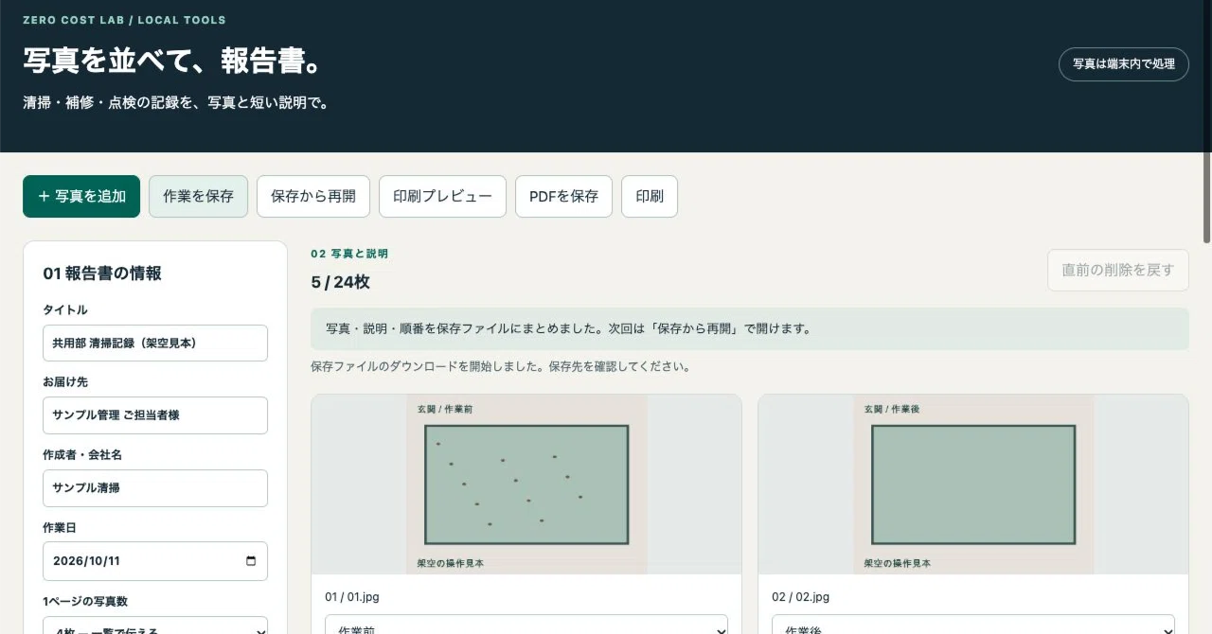The image size is (1212, 634).
Task: Select the 玄関 作業後 photo thumbnail
Action: coord(973,484)
